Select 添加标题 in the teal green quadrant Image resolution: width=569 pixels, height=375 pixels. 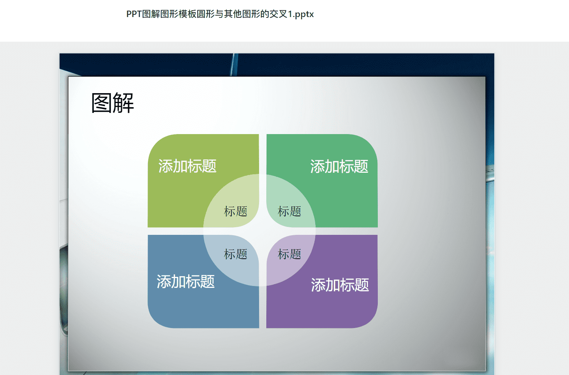click(x=339, y=167)
